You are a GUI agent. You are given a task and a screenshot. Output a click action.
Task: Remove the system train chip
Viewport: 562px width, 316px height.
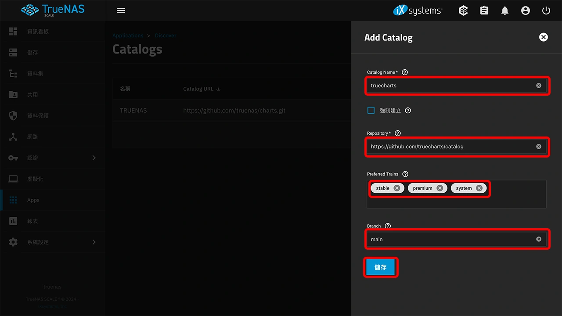click(x=479, y=188)
